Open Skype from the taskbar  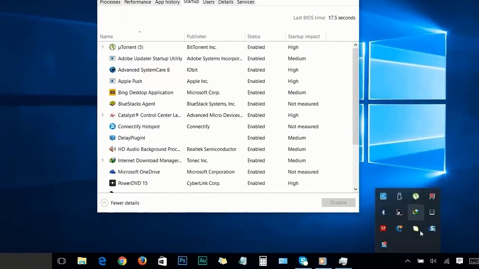tap(303, 261)
